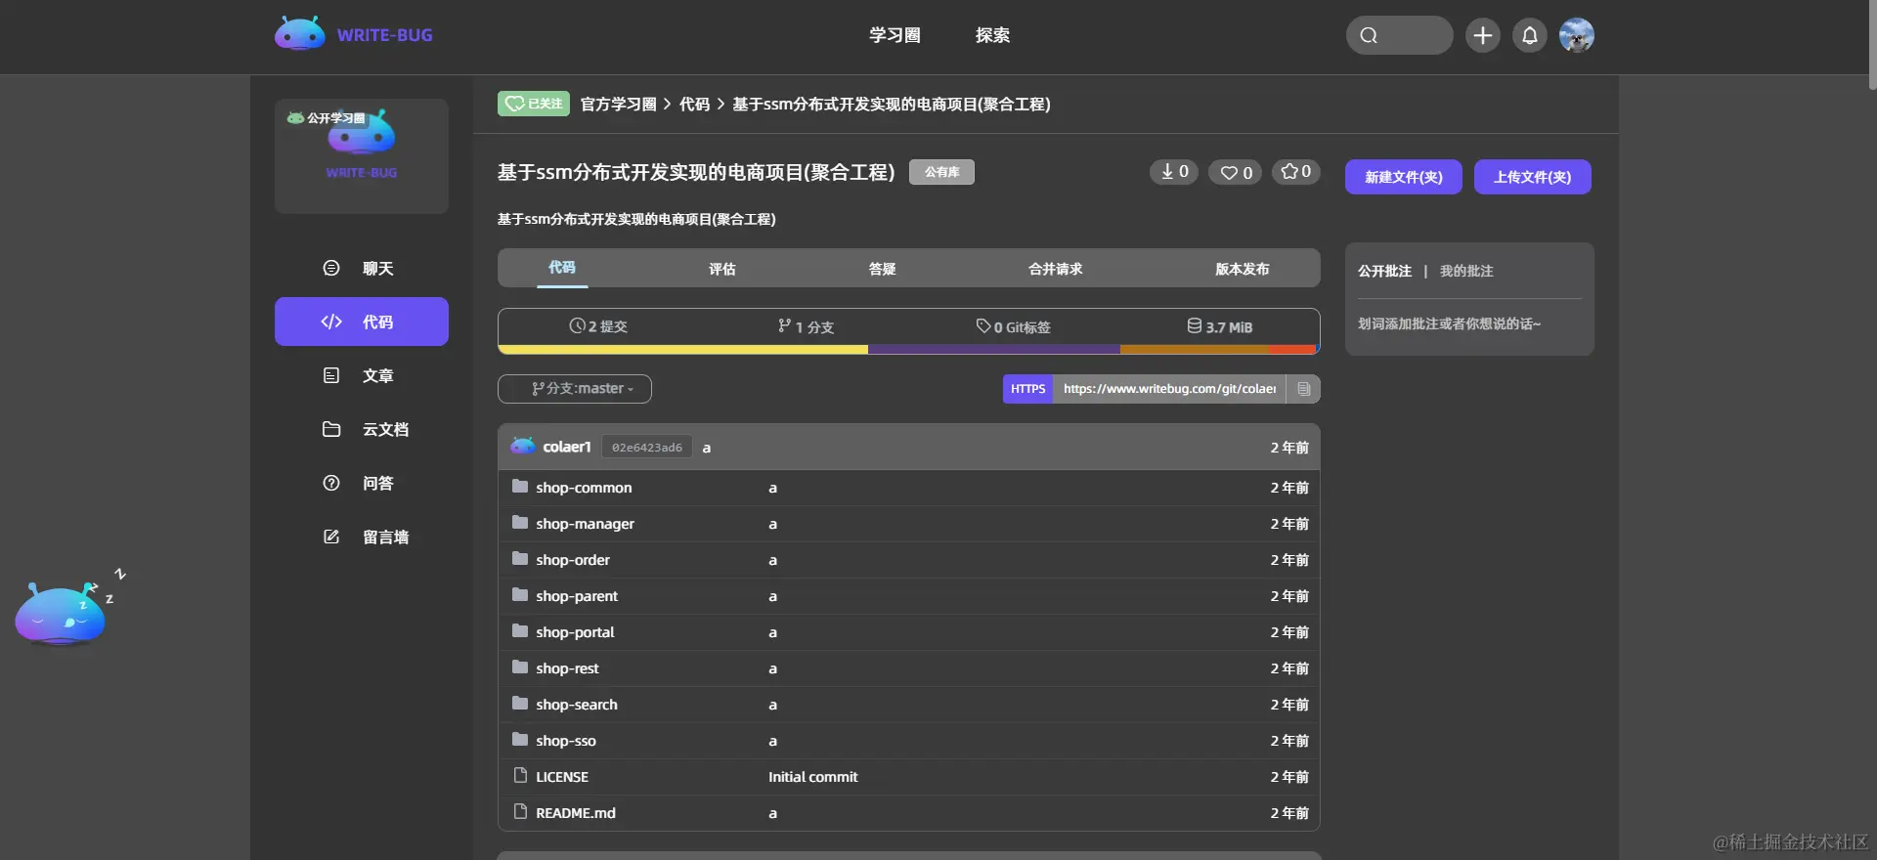Open 留言墙 in the sidebar
The height and width of the screenshot is (860, 1877).
coord(362,537)
